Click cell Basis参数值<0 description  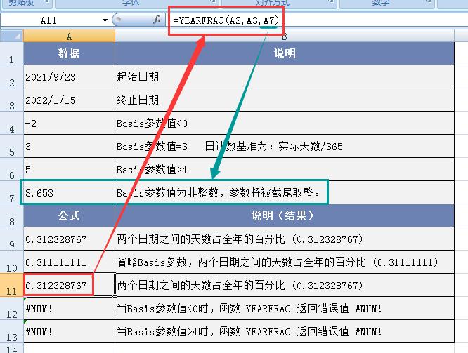tap(285, 123)
